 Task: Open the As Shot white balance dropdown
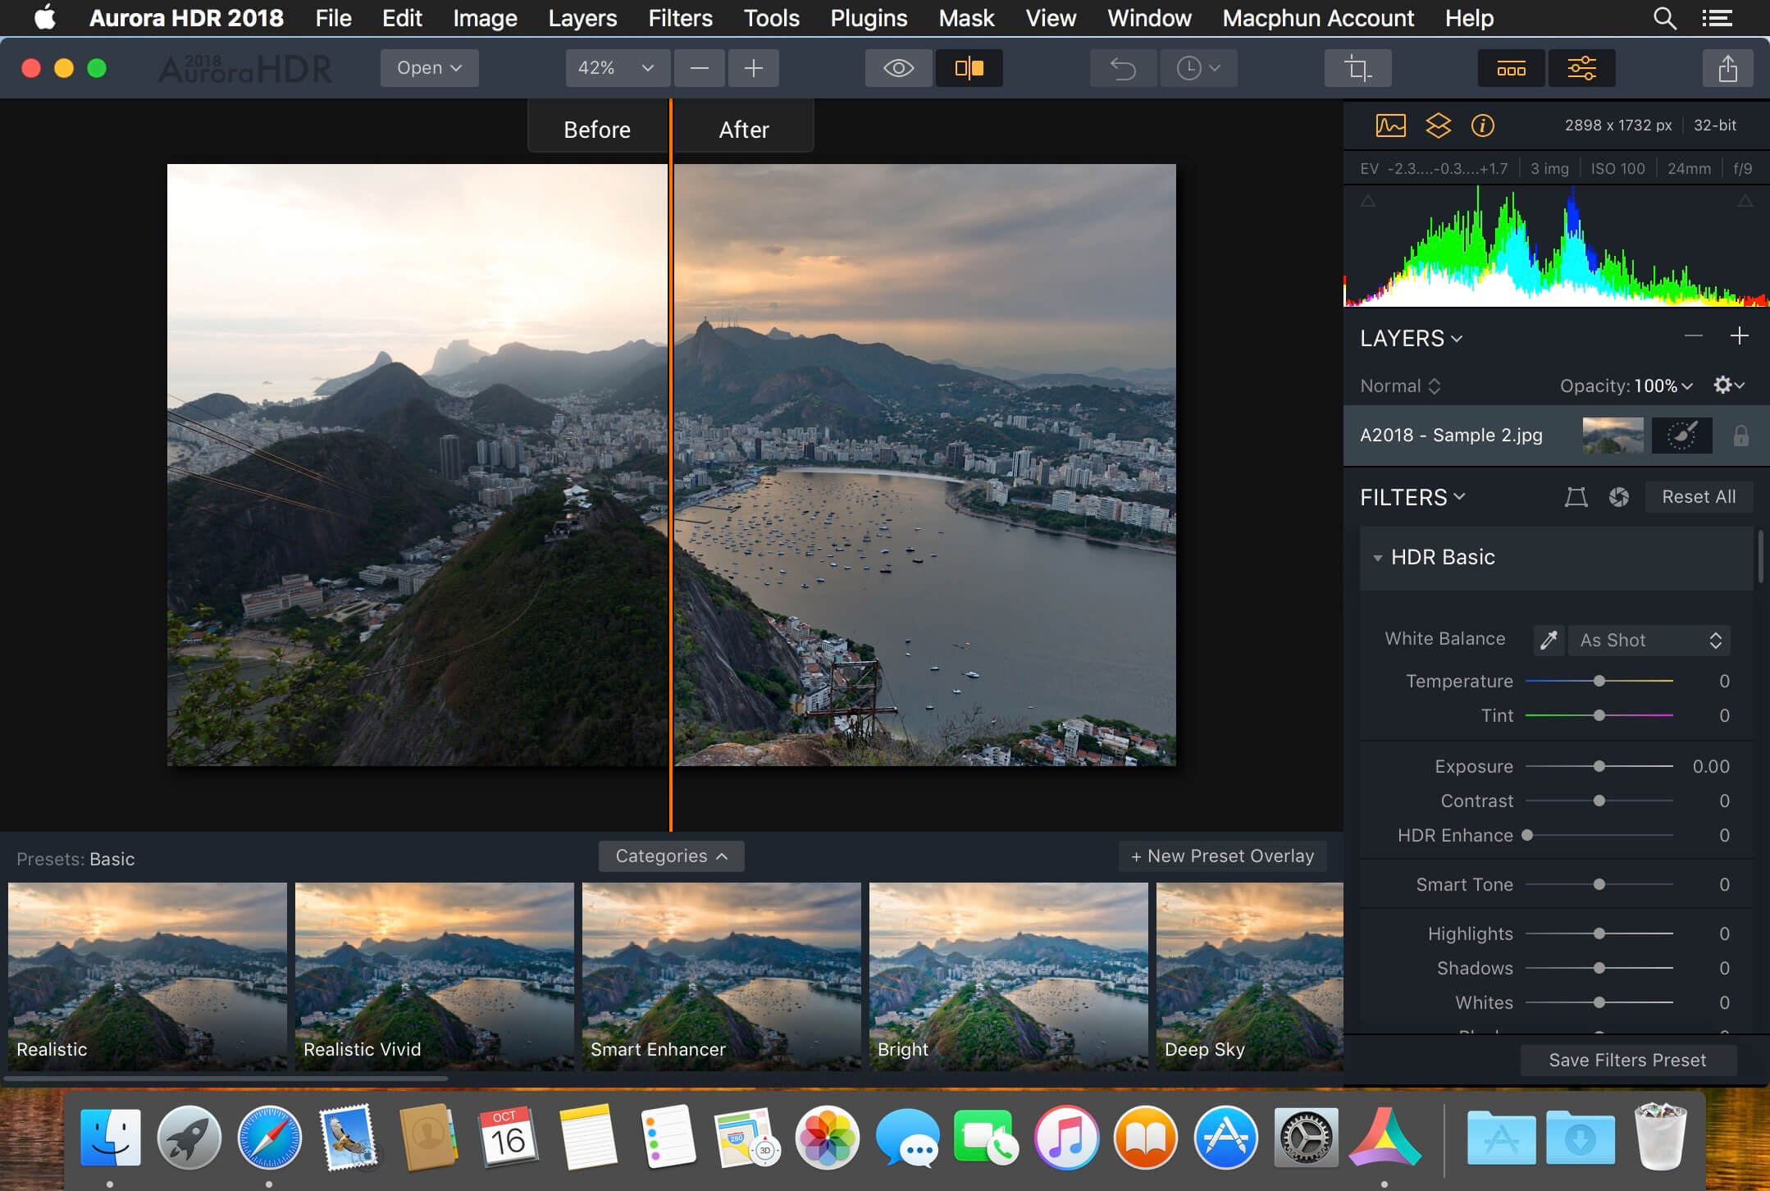1649,640
